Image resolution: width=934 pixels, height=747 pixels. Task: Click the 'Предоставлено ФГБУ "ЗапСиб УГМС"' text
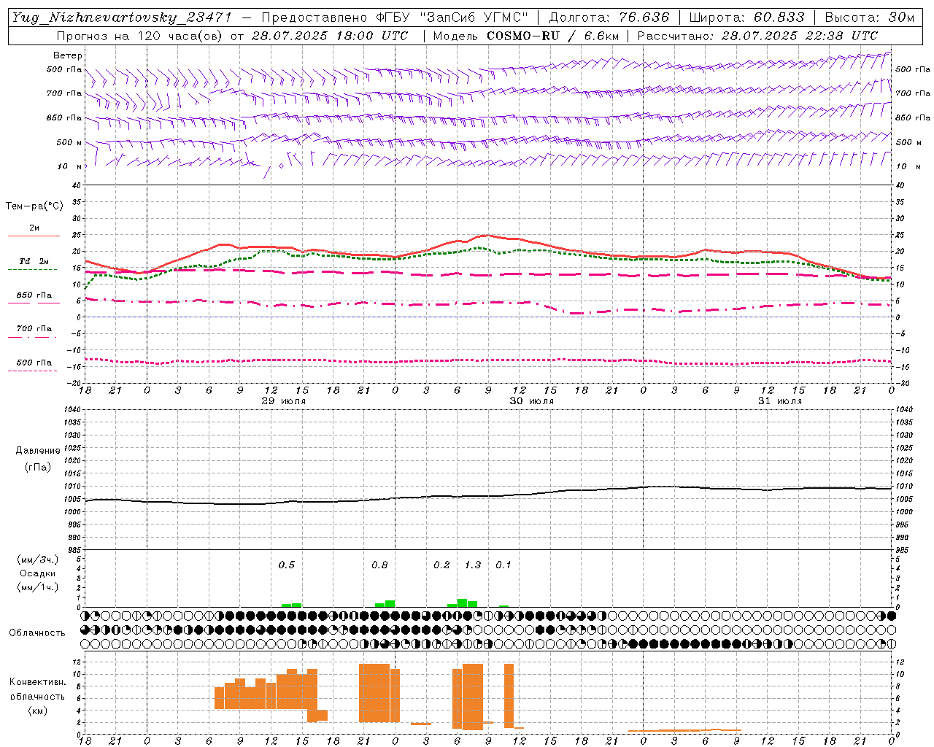pyautogui.click(x=395, y=18)
